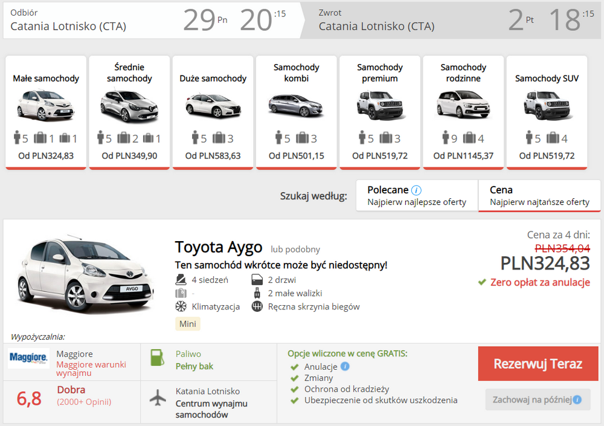This screenshot has height=426, width=604.
Task: Click the passenger icon on Małe samochody card
Action: [17, 137]
